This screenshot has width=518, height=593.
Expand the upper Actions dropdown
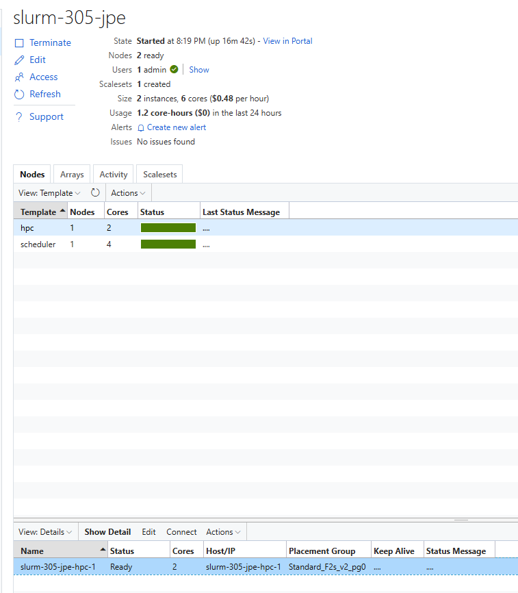pyautogui.click(x=128, y=193)
